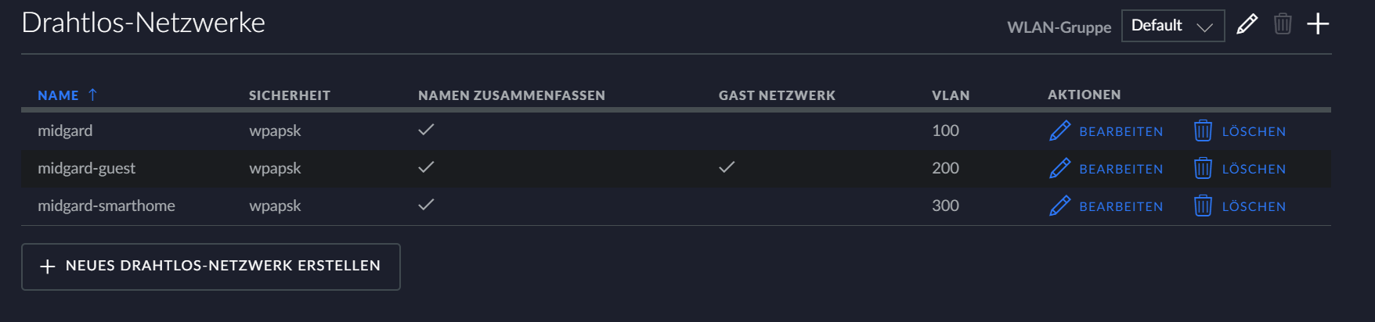
Task: Click the name-combine checkmark for midgard
Action: (x=426, y=130)
